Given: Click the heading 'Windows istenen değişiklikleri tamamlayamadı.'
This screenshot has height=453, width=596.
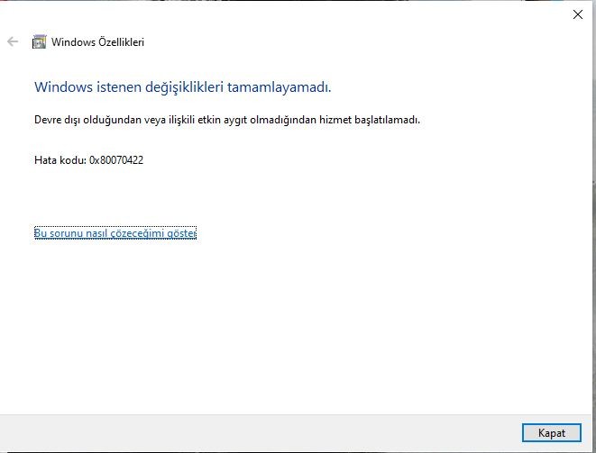Looking at the screenshot, I should pos(183,87).
